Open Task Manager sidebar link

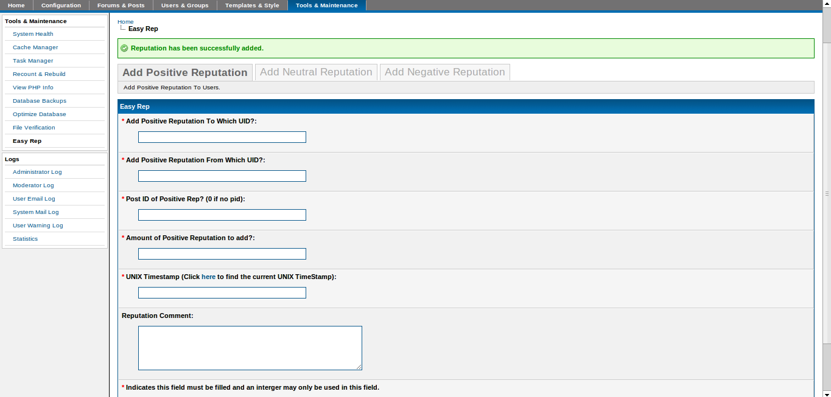33,61
